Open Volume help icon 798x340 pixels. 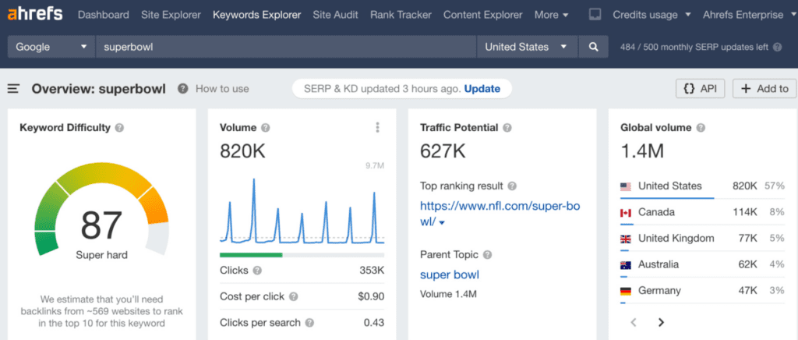click(x=265, y=128)
